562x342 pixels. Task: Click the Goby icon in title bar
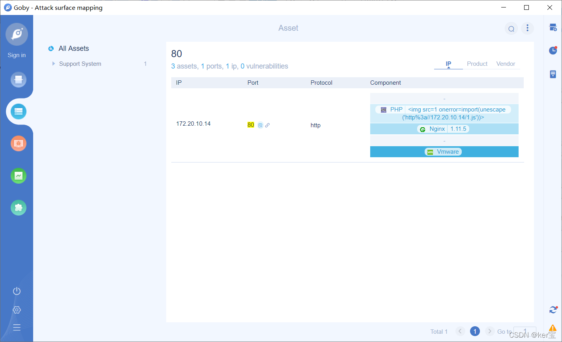[x=7, y=7]
